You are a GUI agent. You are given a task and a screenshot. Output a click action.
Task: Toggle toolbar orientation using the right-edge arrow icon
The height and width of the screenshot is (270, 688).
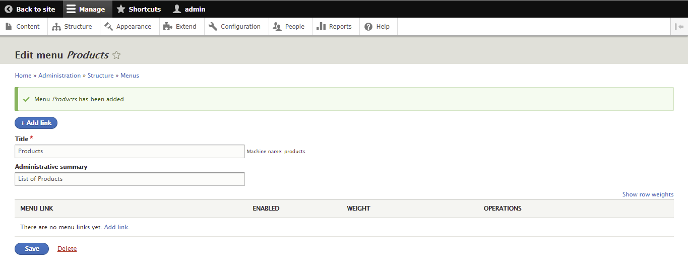[679, 27]
